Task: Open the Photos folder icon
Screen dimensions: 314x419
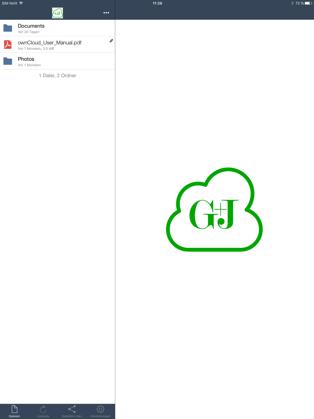Action: coord(8,61)
